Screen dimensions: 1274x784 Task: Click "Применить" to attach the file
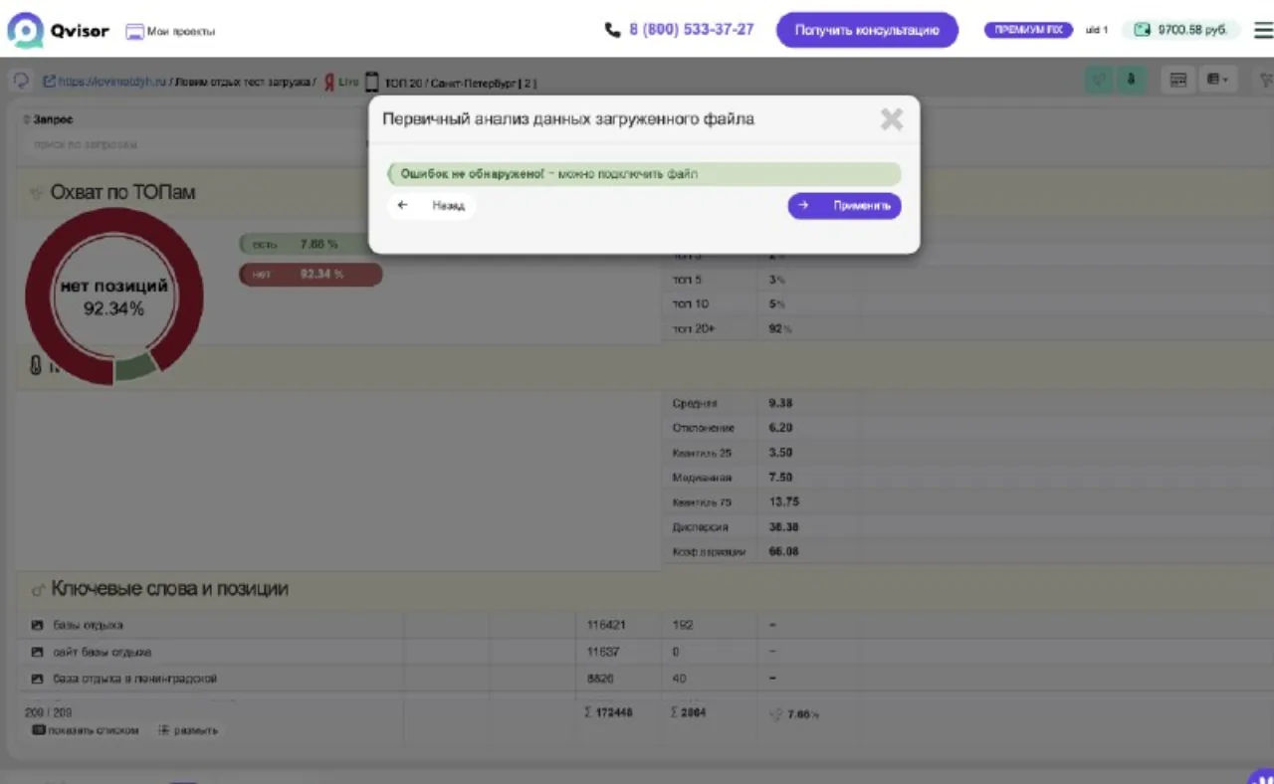pos(844,206)
